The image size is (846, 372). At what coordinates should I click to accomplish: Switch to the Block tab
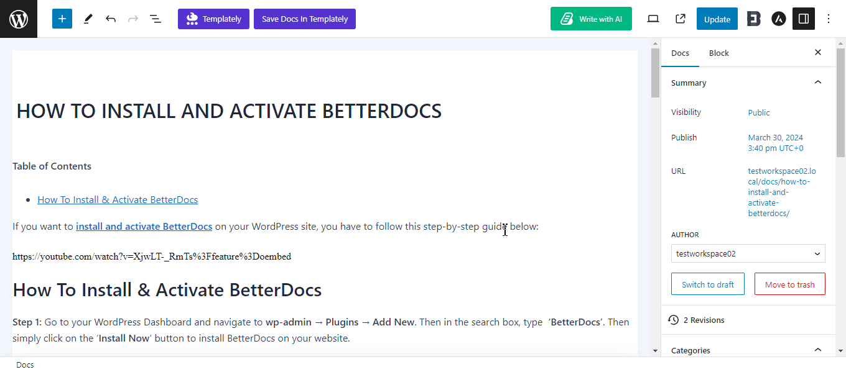tap(718, 53)
